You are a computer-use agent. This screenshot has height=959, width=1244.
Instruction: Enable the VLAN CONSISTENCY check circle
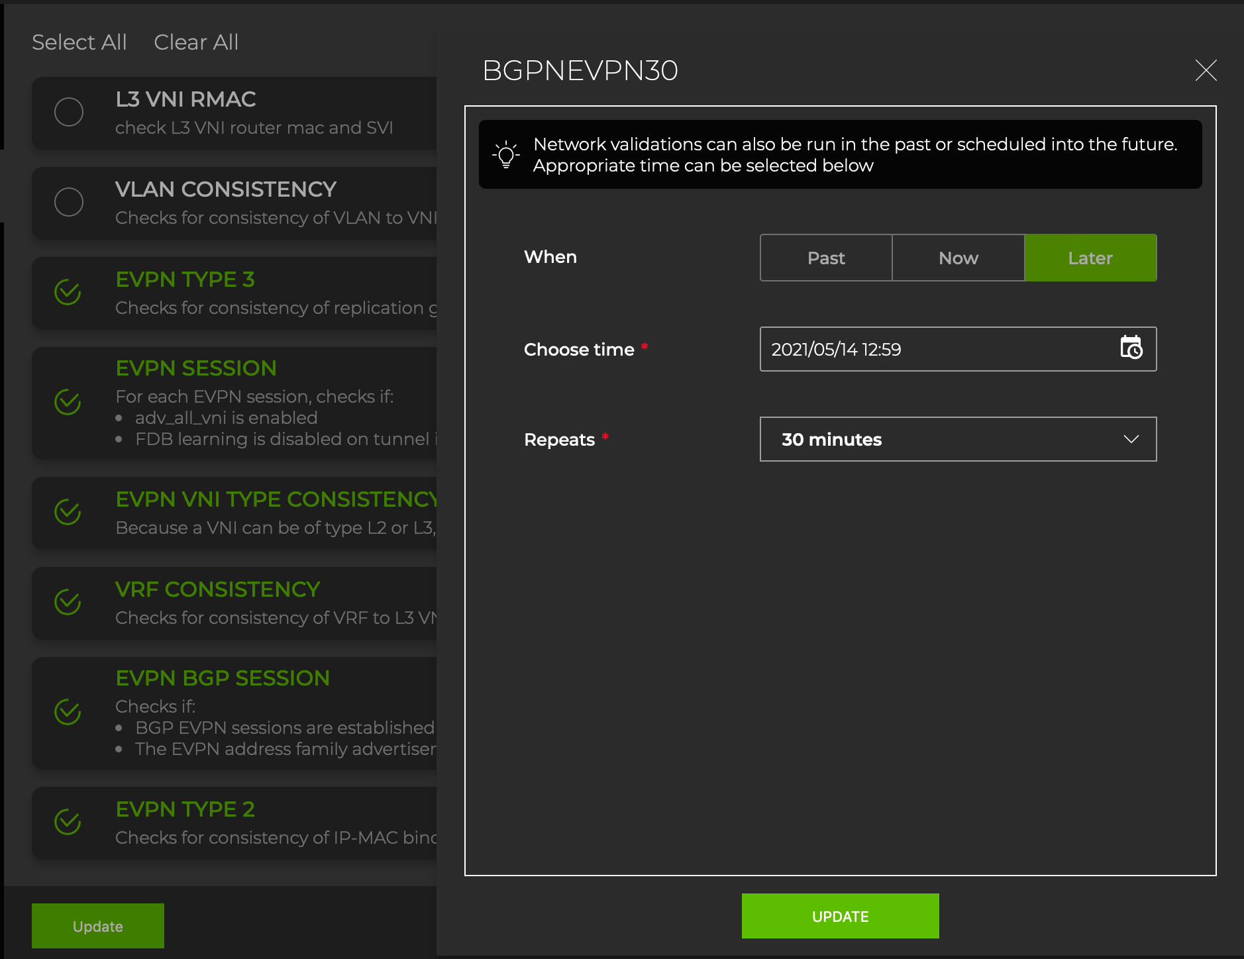tap(69, 202)
